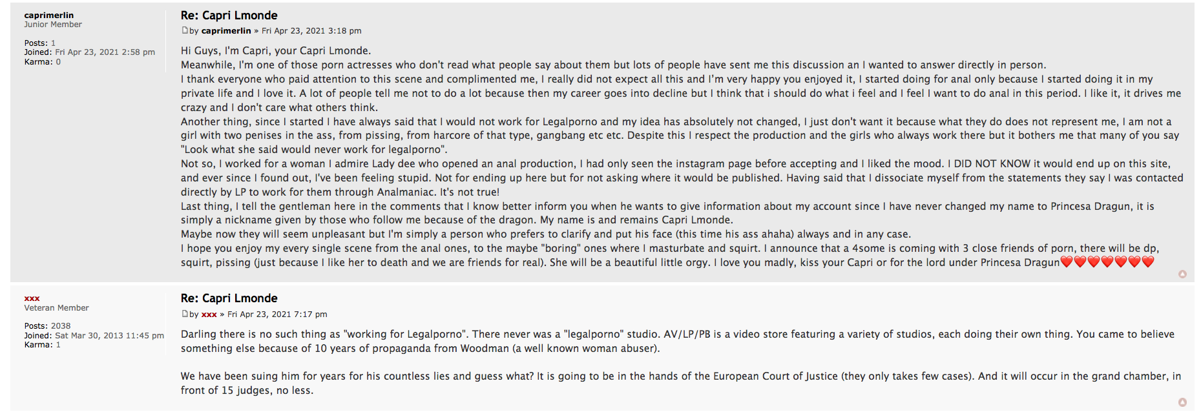Screen dimensions: 1201x412
Task: Open caprimerlin's profile from the sidebar username
Action: click(x=48, y=15)
